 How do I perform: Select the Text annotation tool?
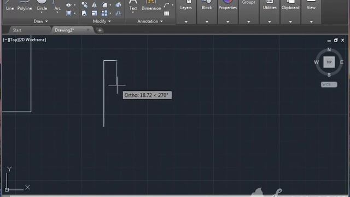(x=133, y=5)
